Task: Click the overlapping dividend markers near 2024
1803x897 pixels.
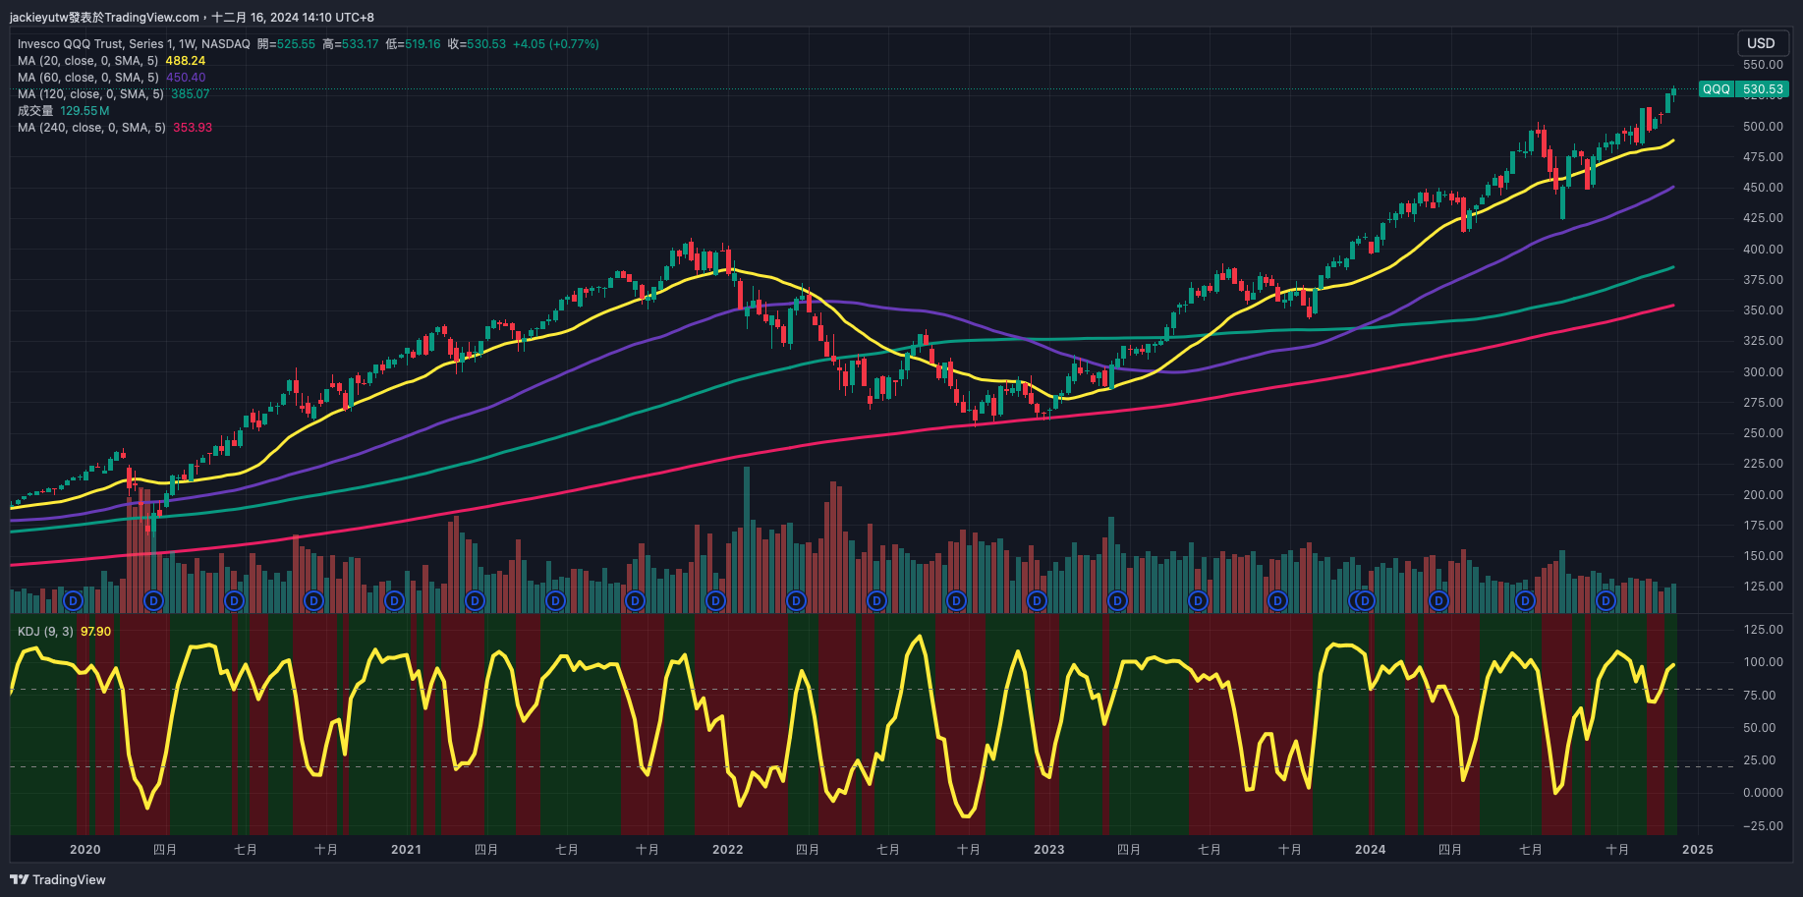Action: click(x=1362, y=600)
